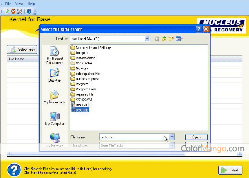Expand the File name dropdown arrow
Viewport: 249px width, 178px height.
[x=172, y=137]
